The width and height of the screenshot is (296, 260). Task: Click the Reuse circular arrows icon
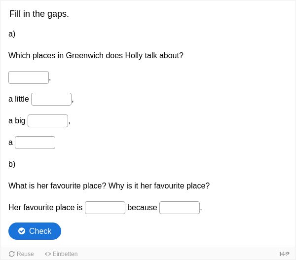pyautogui.click(x=11, y=254)
